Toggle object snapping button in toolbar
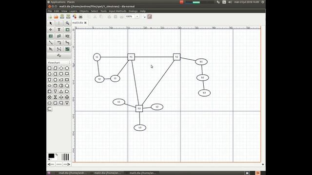Screen dimensions: 312x175 (x=150, y=17)
